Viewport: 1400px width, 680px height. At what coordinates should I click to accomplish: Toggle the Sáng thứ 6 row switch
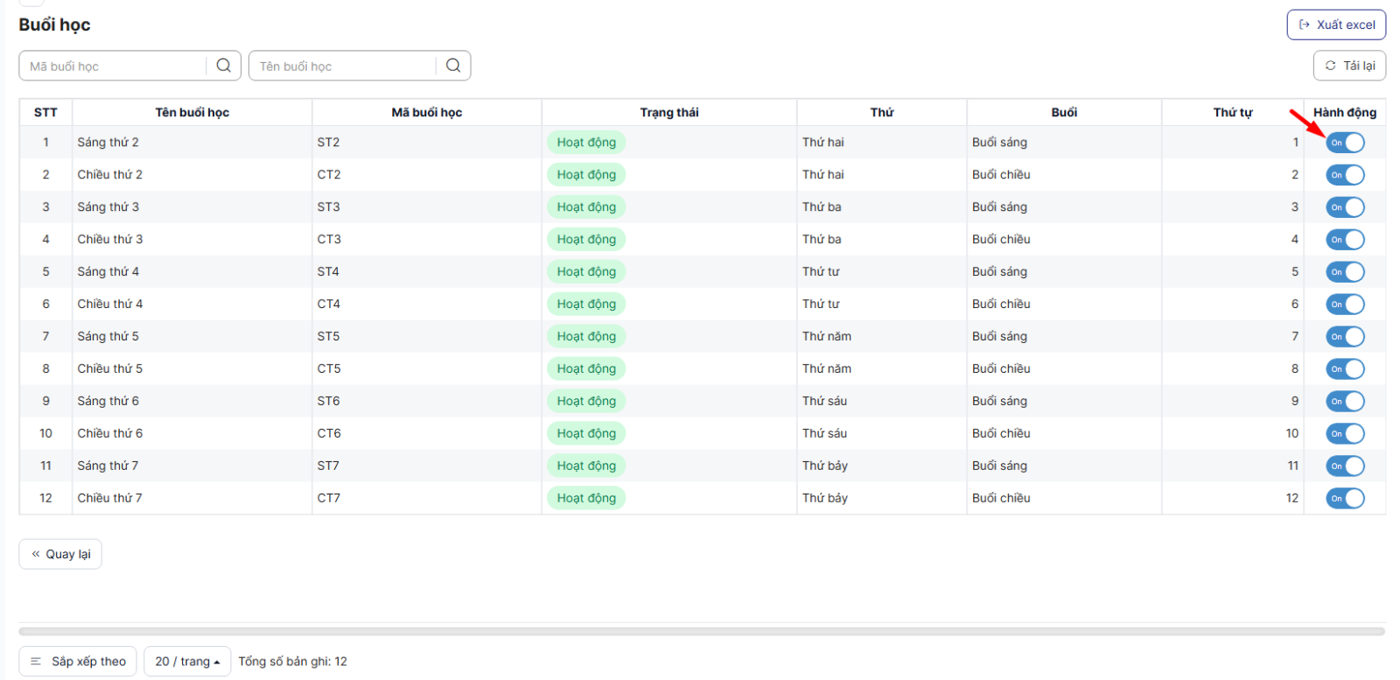(1345, 402)
